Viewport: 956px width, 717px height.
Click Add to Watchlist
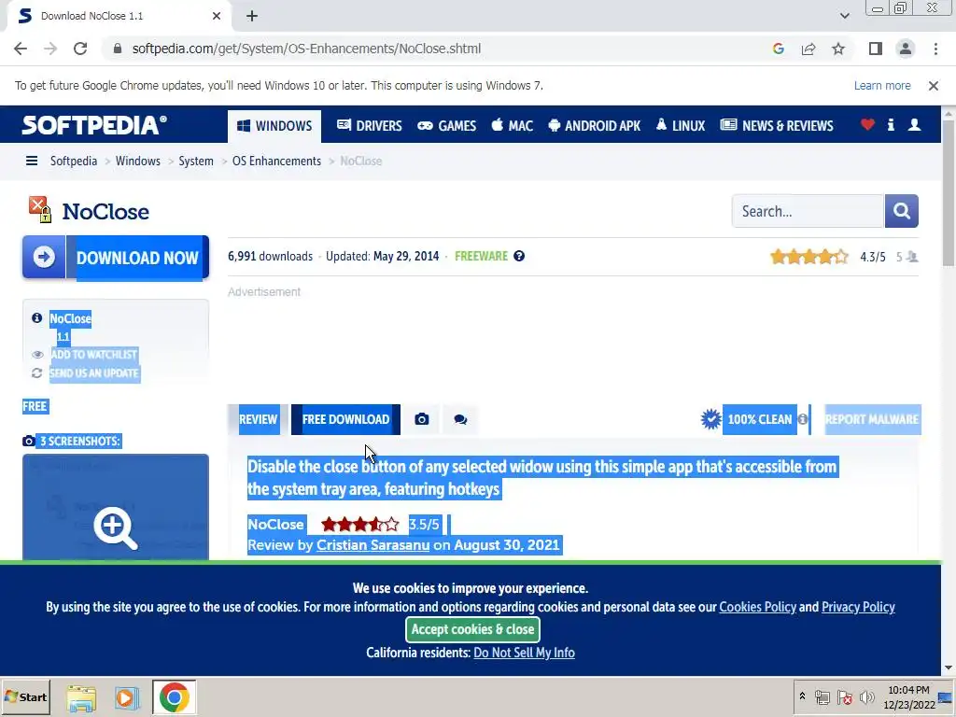click(94, 354)
